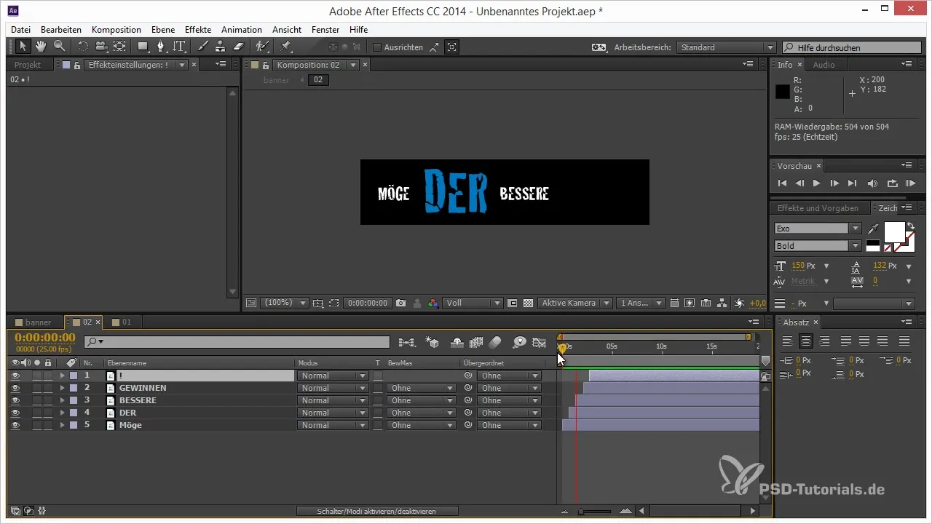Select the Roto Brush tool
The width and height of the screenshot is (932, 524).
point(262,47)
